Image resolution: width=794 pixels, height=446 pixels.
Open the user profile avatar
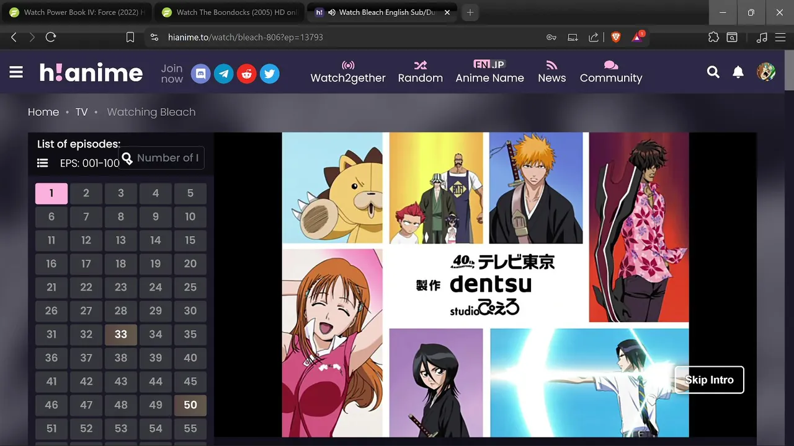click(x=766, y=72)
